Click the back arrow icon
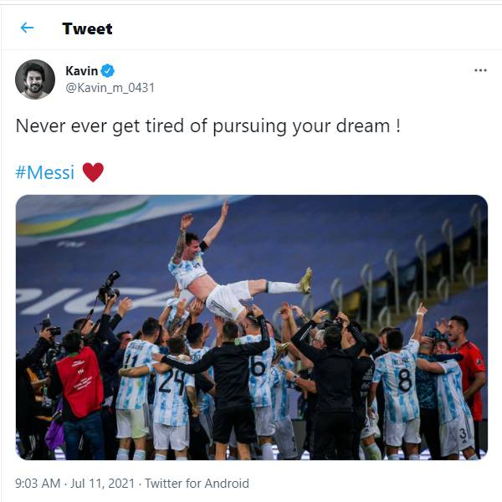502x502 pixels. pos(27,28)
